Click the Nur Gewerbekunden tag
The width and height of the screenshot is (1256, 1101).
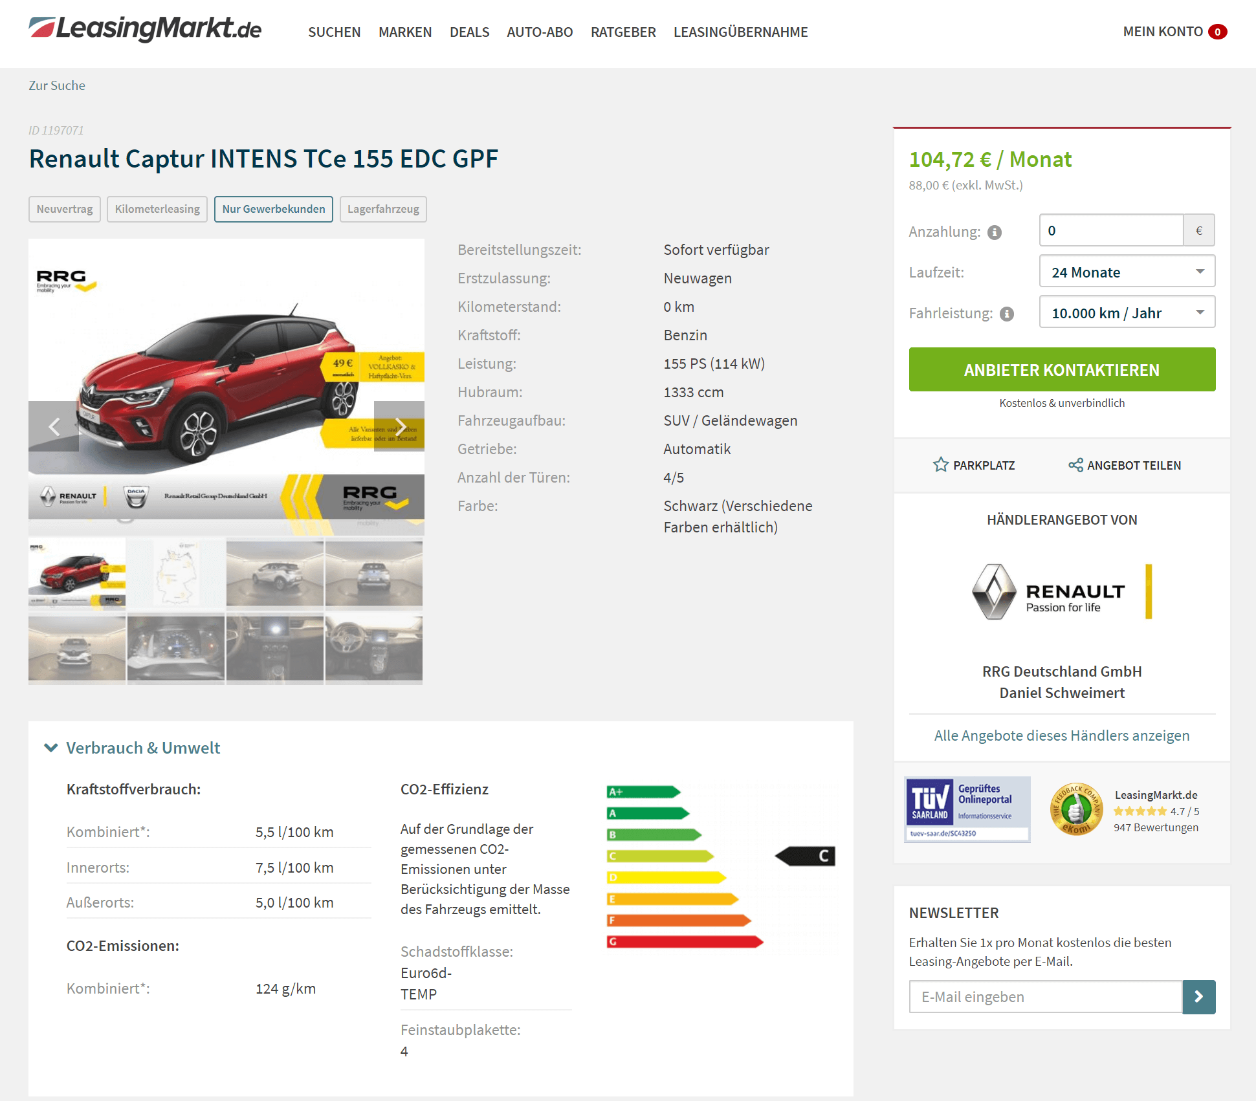click(x=274, y=209)
